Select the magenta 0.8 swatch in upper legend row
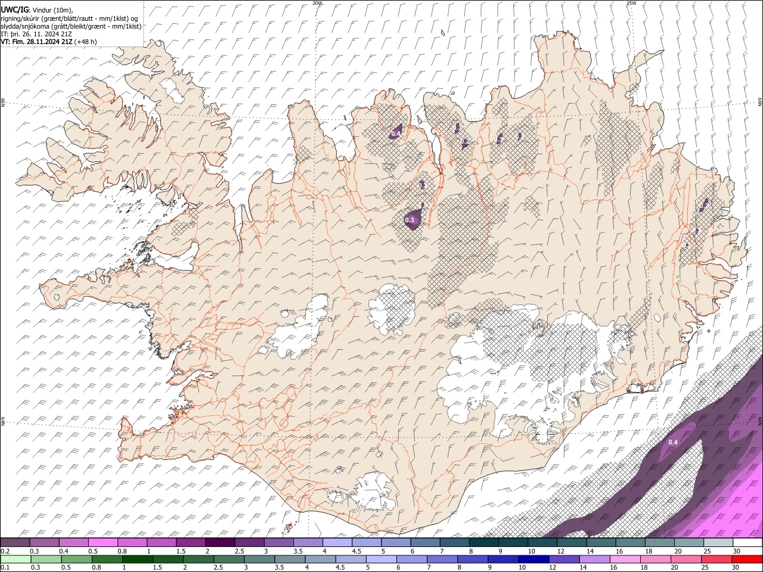Image resolution: width=763 pixels, height=572 pixels. [132, 543]
